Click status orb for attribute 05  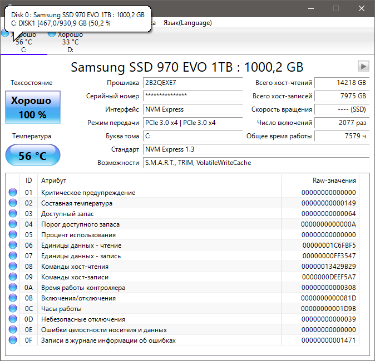13,234
